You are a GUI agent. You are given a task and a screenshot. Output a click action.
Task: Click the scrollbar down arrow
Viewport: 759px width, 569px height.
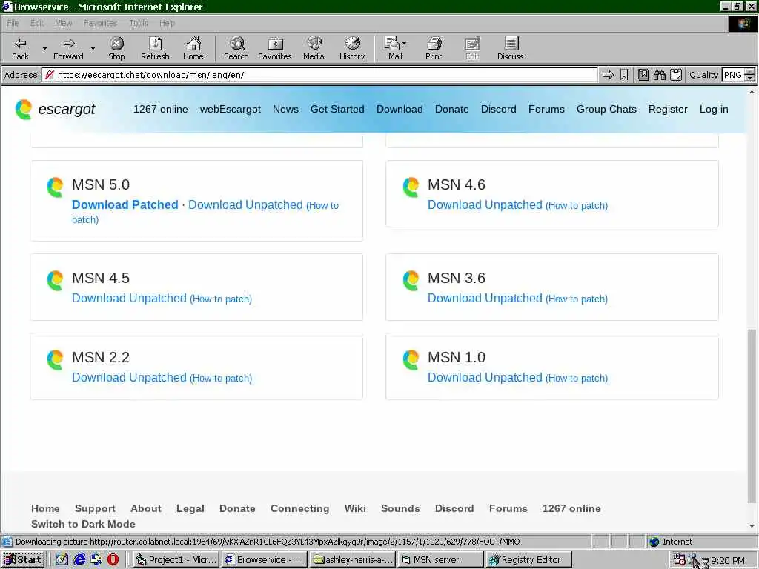click(752, 526)
